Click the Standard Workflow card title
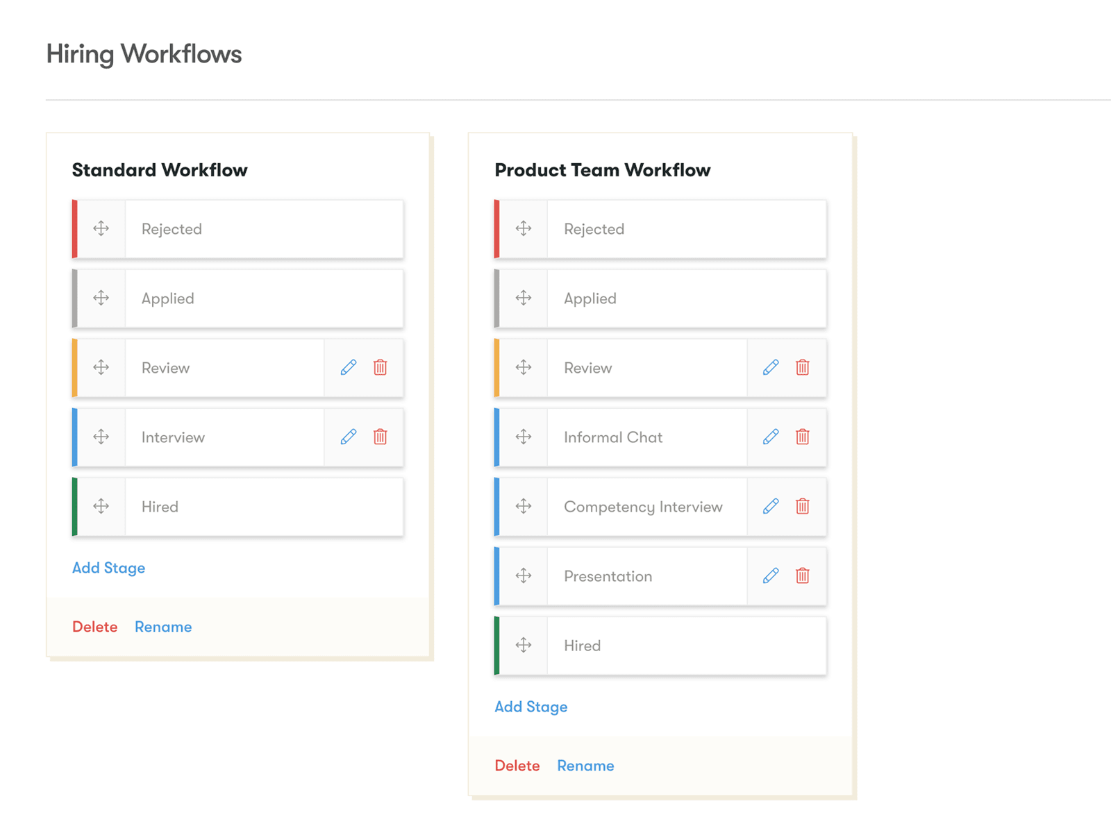 point(160,170)
